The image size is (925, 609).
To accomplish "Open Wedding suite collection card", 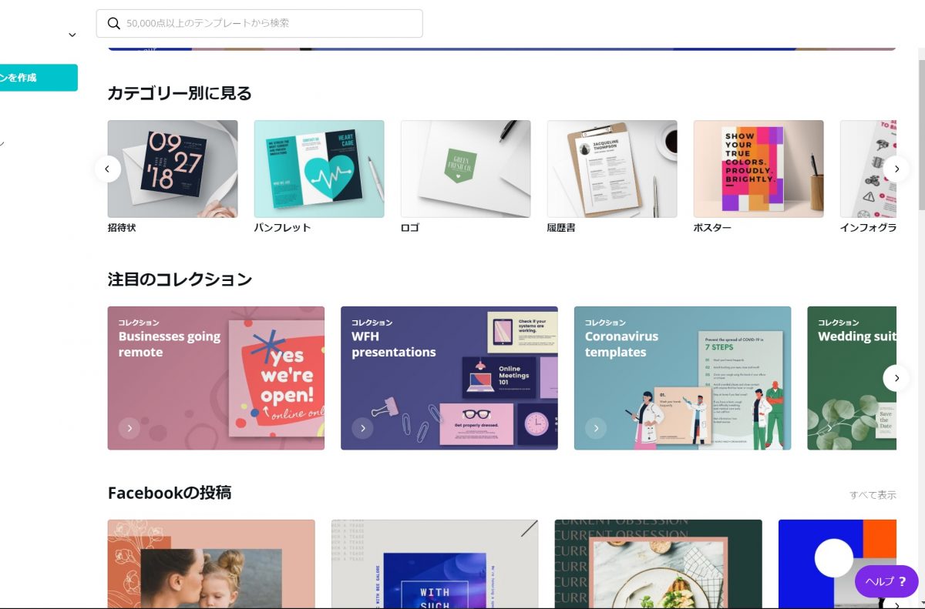I will coord(852,378).
